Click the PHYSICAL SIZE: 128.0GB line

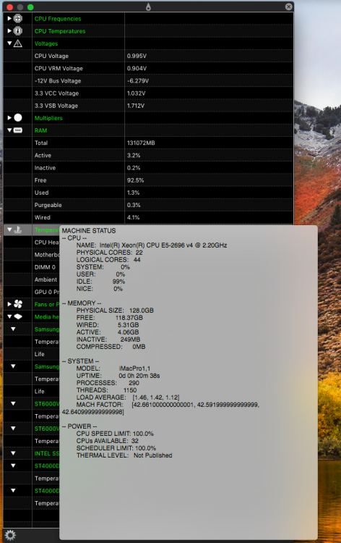click(x=115, y=311)
